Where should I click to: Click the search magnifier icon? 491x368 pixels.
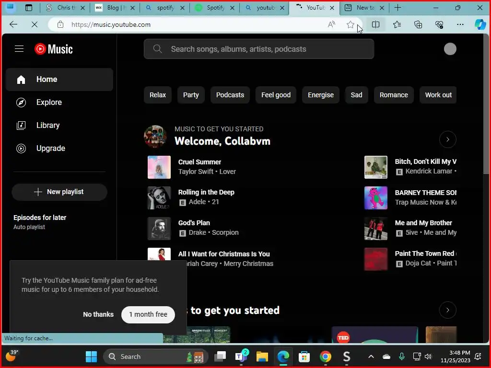click(x=157, y=49)
